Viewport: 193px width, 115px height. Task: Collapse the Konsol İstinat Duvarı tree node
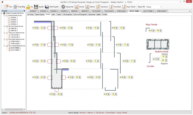pyautogui.click(x=4, y=16)
